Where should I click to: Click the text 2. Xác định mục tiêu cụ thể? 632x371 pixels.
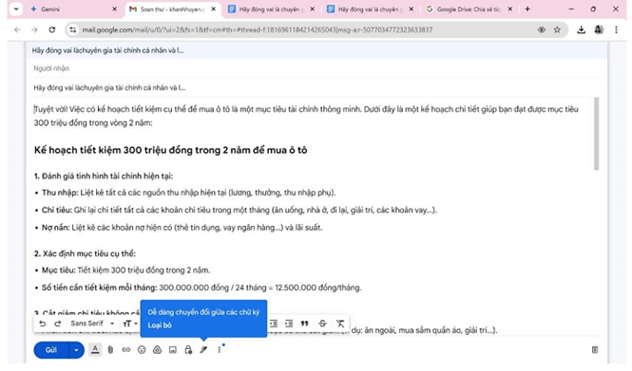85,254
